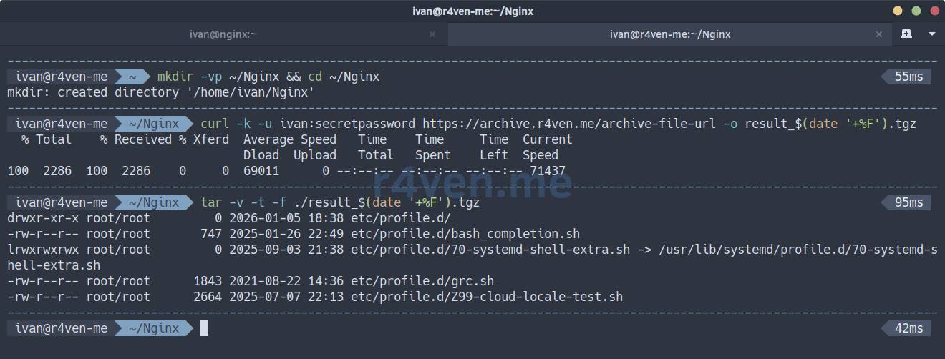This screenshot has height=359, width=945.
Task: Select the ivan@r4ven-me:~/Nginx tab
Action: (669, 34)
